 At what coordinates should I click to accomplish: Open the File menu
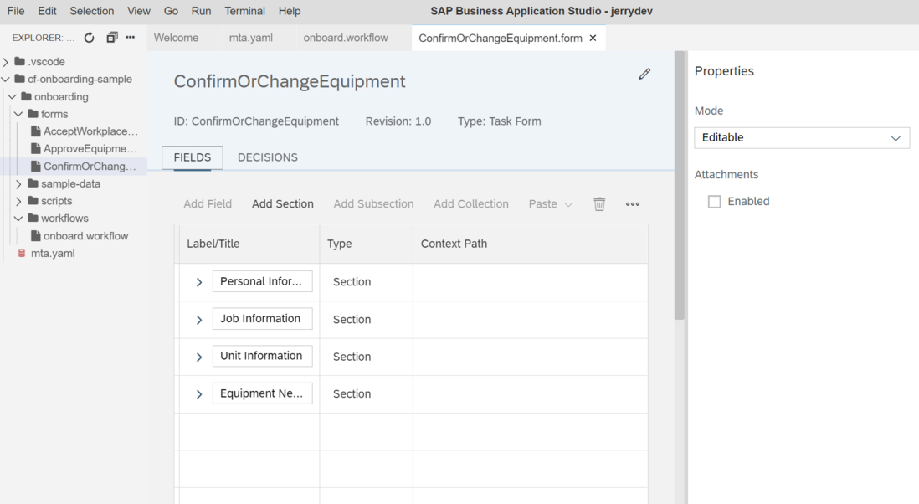[16, 11]
